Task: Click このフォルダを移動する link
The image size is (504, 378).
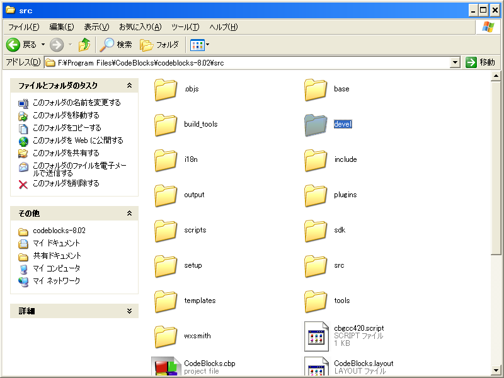Action: click(66, 115)
